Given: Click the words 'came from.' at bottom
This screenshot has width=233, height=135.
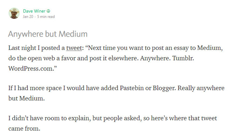Looking at the screenshot, I should coord(24,129).
